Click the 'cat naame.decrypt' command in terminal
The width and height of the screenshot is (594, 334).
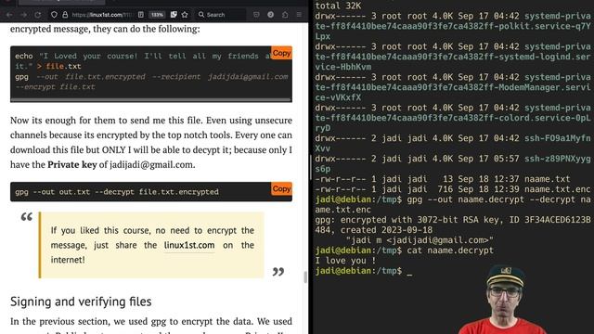click(450, 250)
